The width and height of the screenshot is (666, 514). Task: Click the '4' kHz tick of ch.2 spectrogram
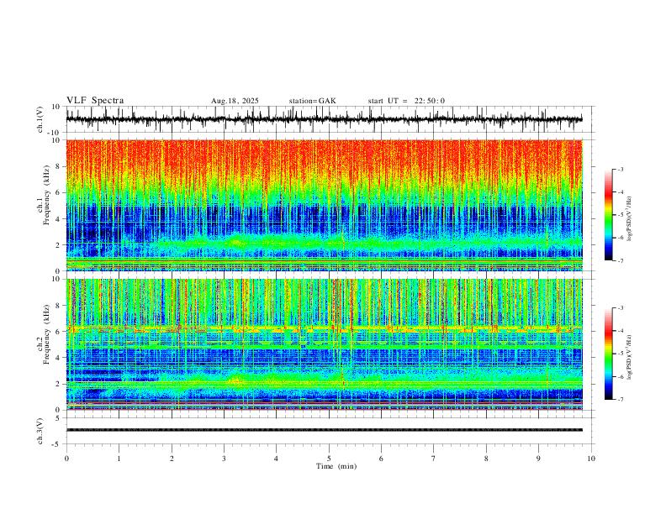58,358
